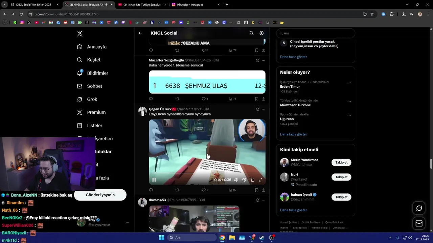Toggle picture-in-picture for the video
The height and width of the screenshot is (243, 433).
tap(252, 180)
